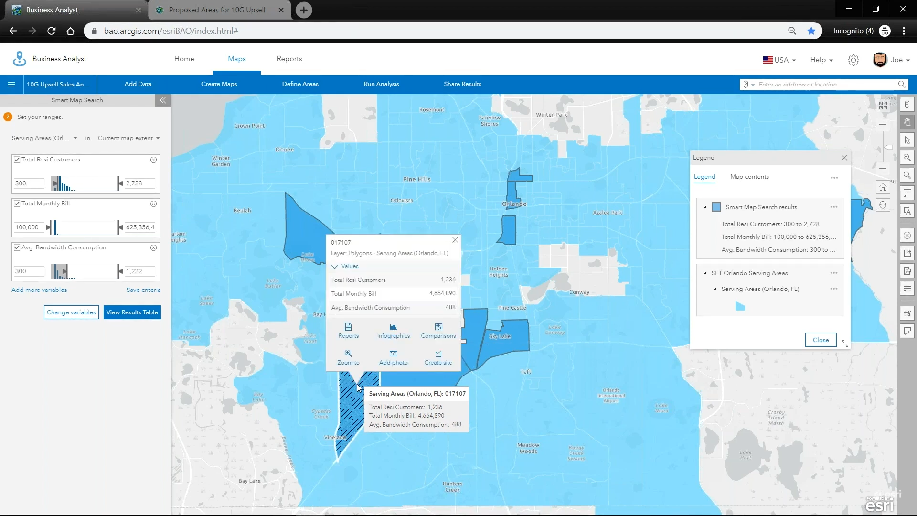Click the Add more variables link
The width and height of the screenshot is (917, 516).
coord(39,290)
